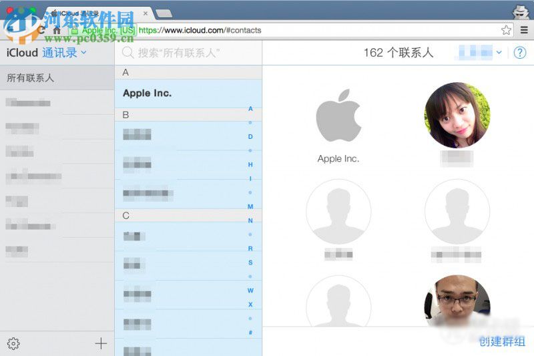Go to browser home page icon
Viewport: 534px width, 356px height.
(57, 30)
